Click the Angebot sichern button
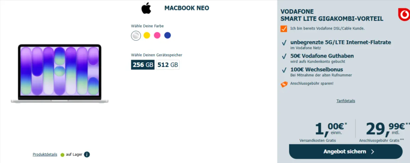 pos(346,152)
